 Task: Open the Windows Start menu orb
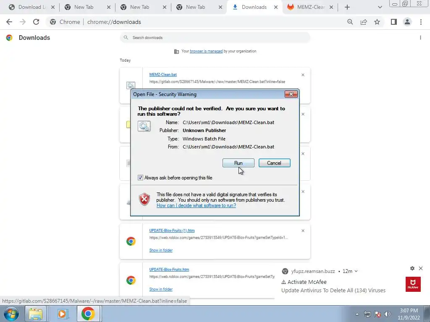11,314
